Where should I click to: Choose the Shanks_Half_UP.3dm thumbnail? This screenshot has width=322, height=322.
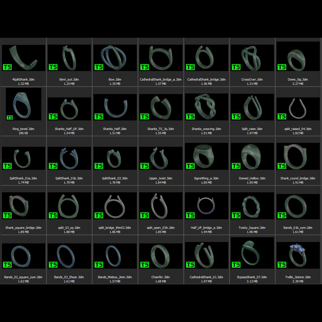coord(69,109)
